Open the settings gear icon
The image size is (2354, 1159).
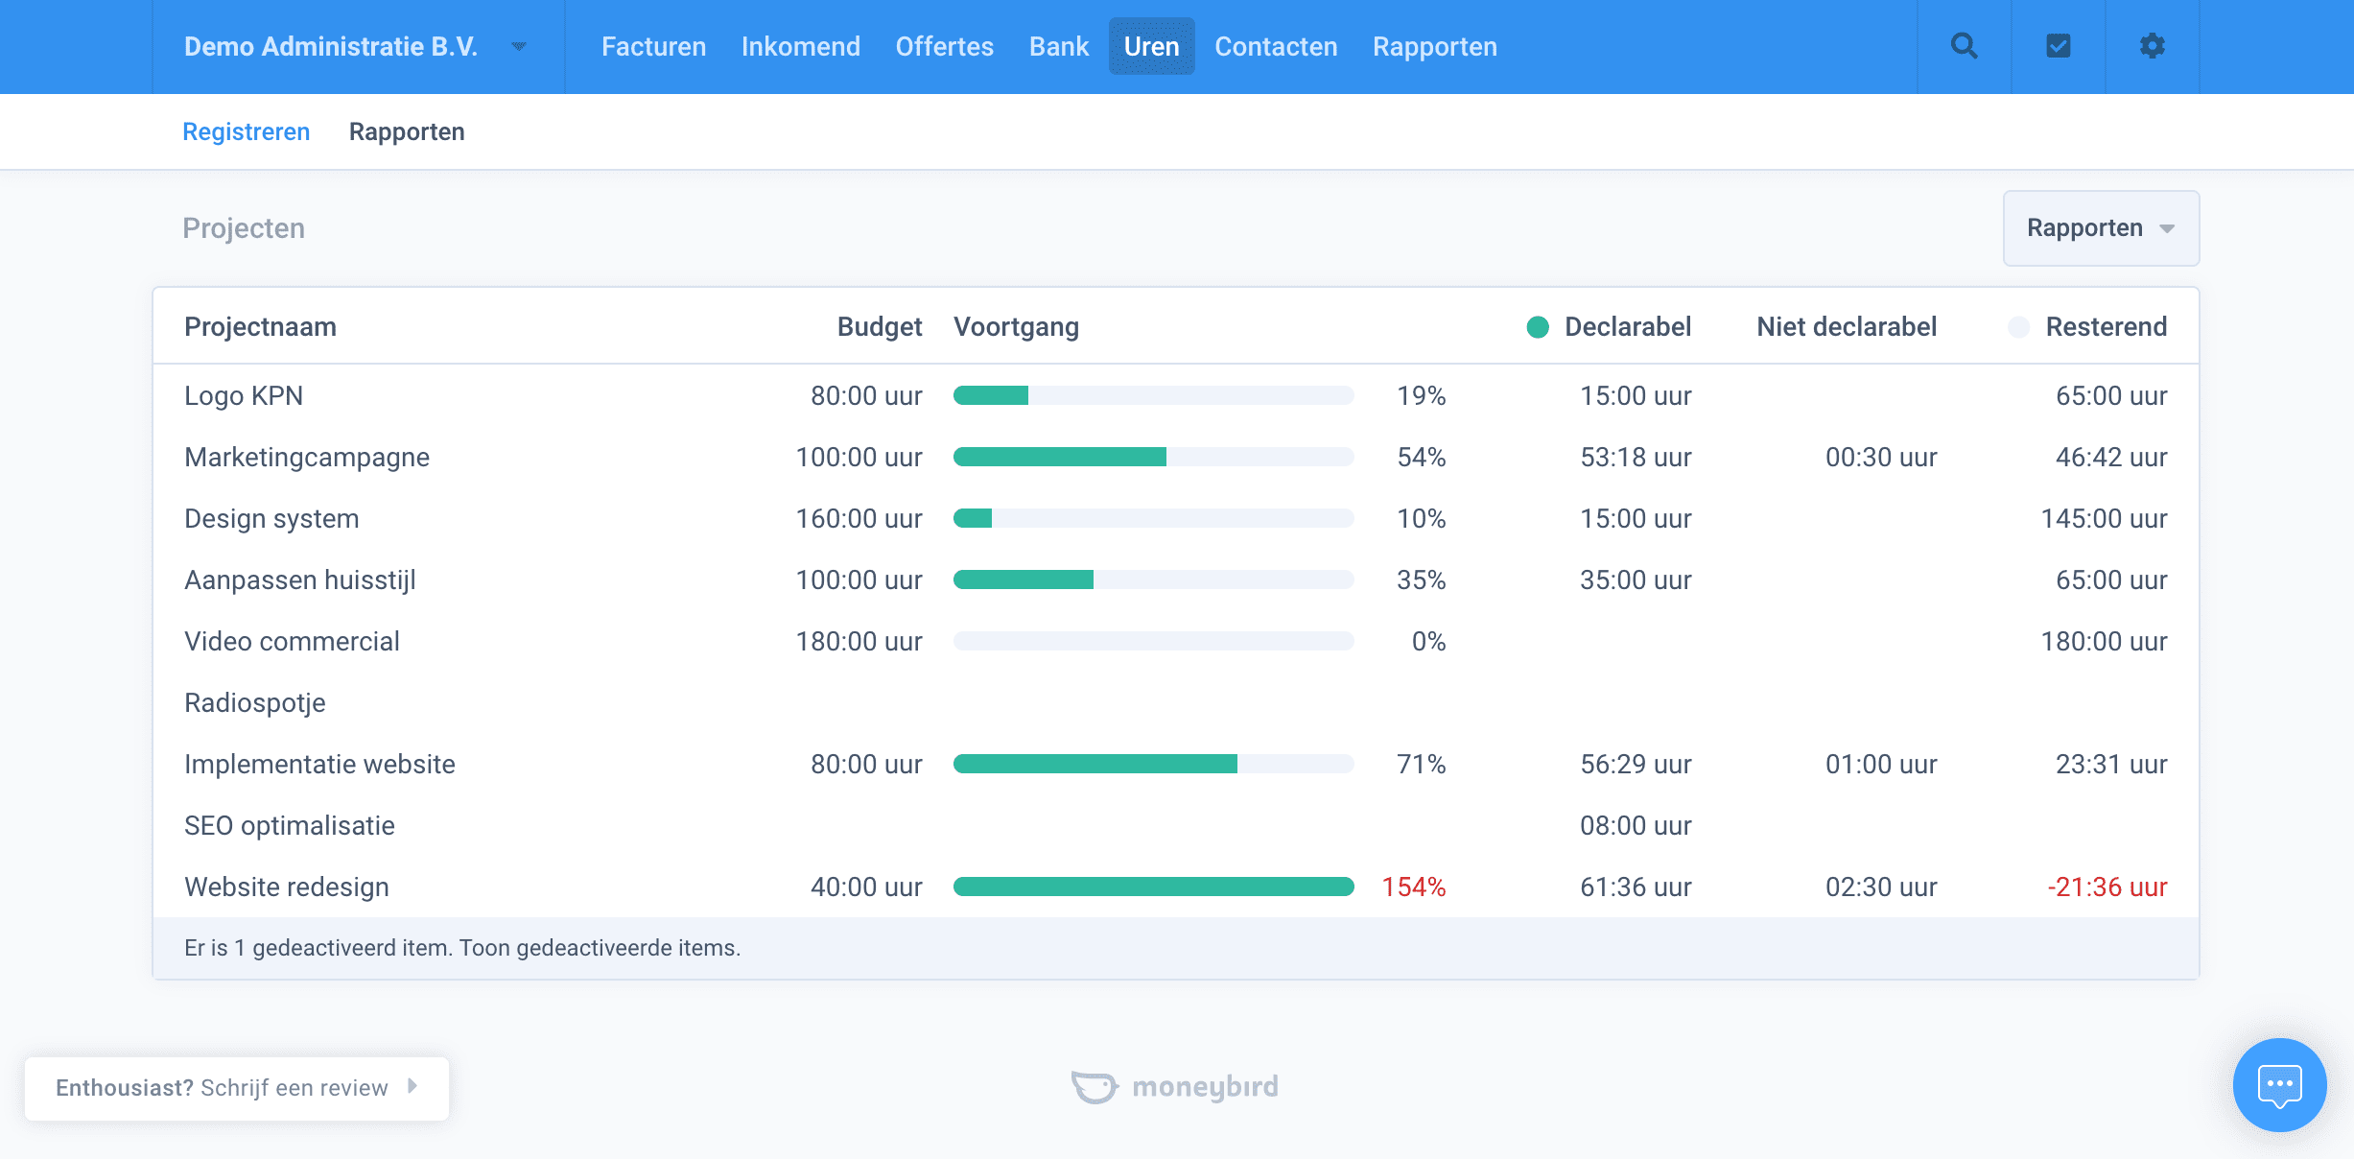pos(2152,46)
